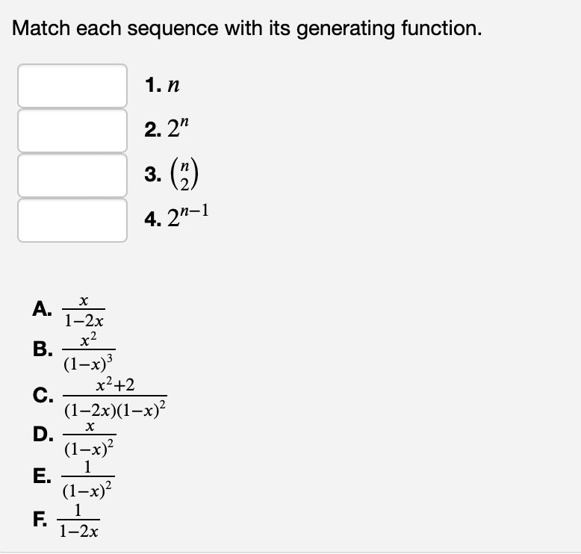Focus the answer box next to binomial n choose 2
Screen dimensions: 581x554
click(x=72, y=175)
